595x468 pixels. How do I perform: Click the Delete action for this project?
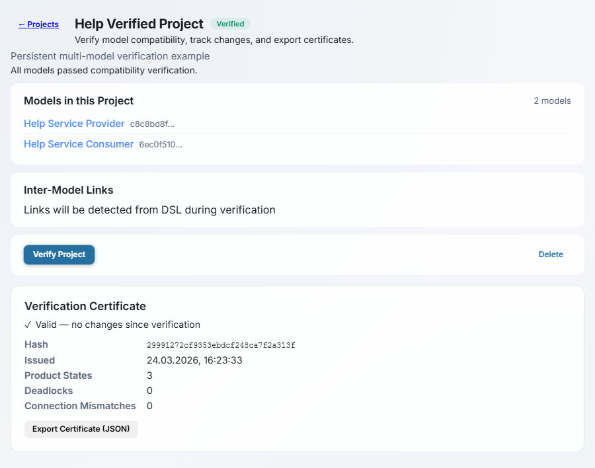pos(550,254)
